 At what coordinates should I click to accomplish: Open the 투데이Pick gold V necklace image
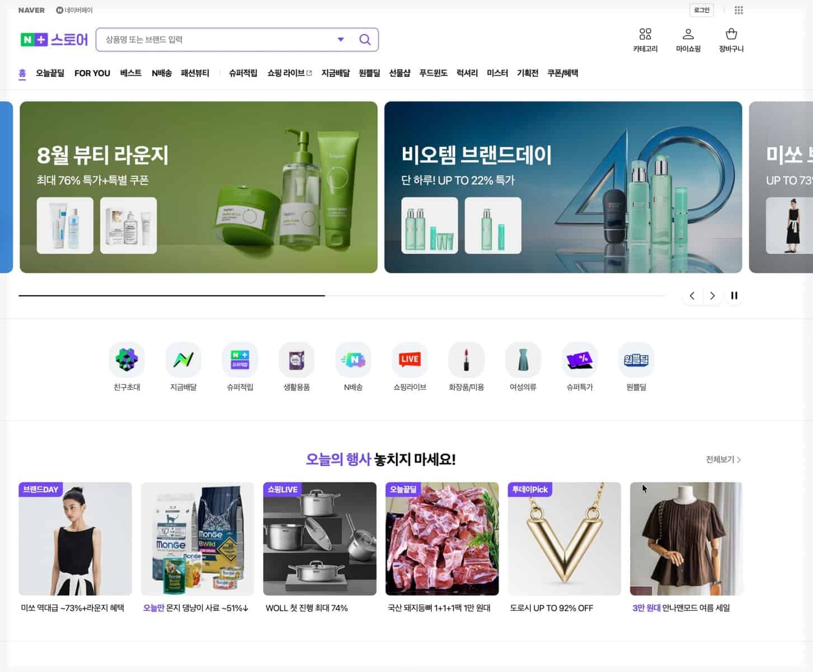pos(565,539)
